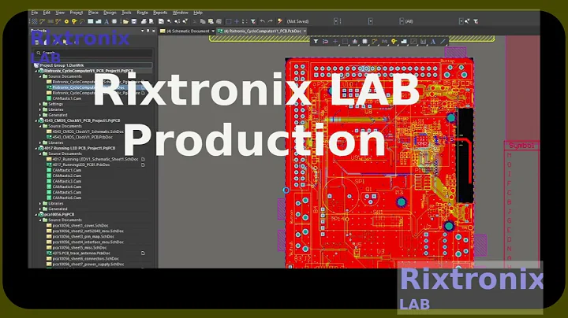568x318 pixels.
Task: Collapse the 4017 Running LED PCB_Project1 node
Action: tap(36, 148)
